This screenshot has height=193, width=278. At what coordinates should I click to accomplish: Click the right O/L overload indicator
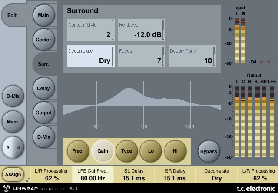coord(268,62)
